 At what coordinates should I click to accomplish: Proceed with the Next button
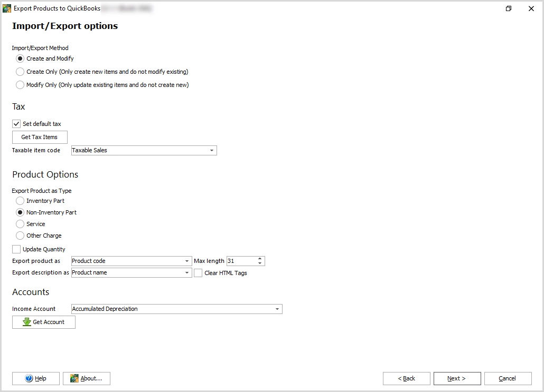[x=457, y=378]
